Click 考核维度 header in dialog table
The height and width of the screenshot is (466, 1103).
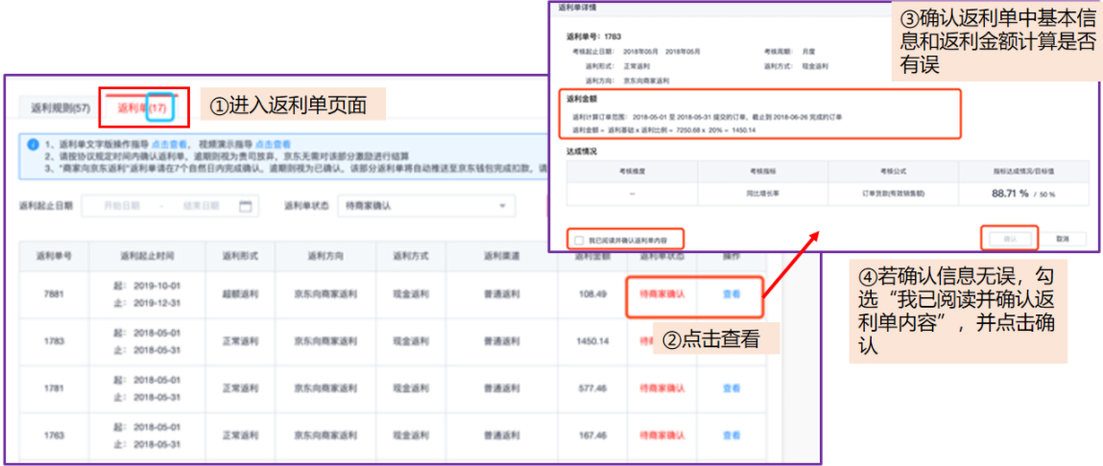(632, 171)
